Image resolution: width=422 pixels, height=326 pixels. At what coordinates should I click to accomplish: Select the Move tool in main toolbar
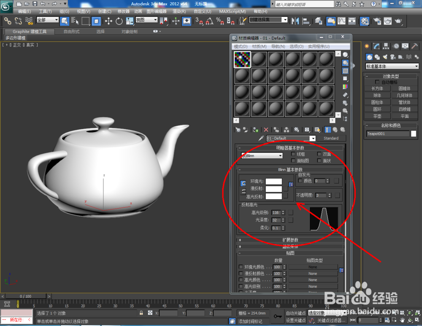[108, 21]
